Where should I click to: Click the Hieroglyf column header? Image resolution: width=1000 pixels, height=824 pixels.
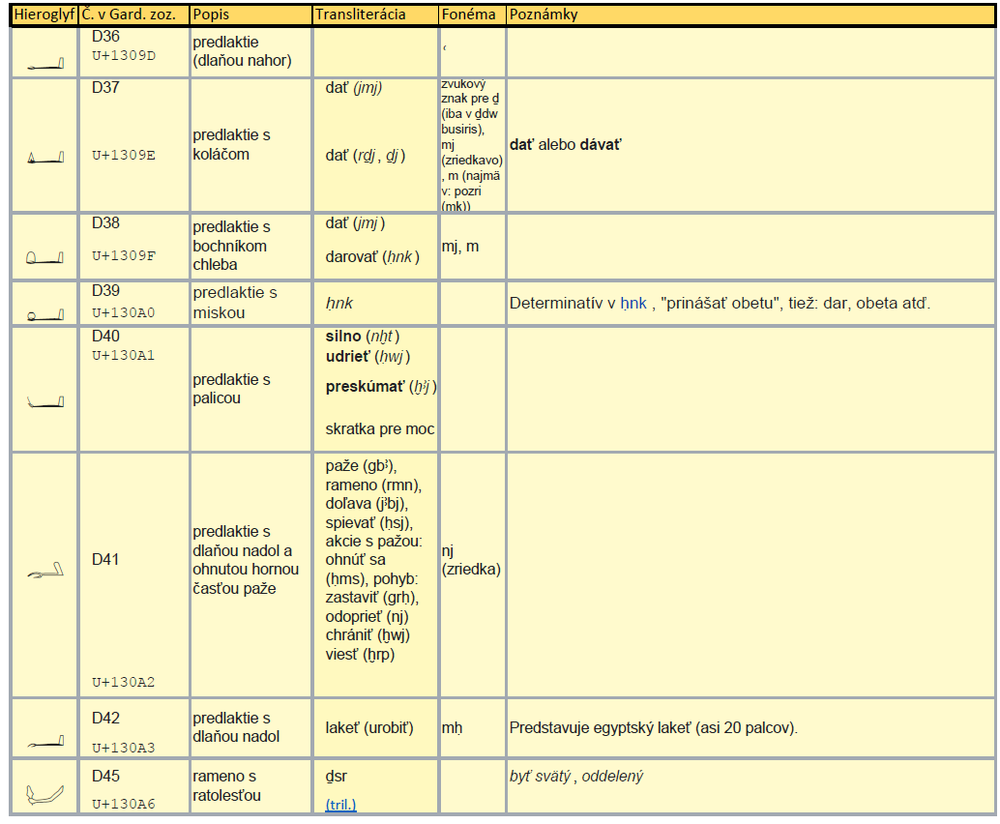(44, 15)
